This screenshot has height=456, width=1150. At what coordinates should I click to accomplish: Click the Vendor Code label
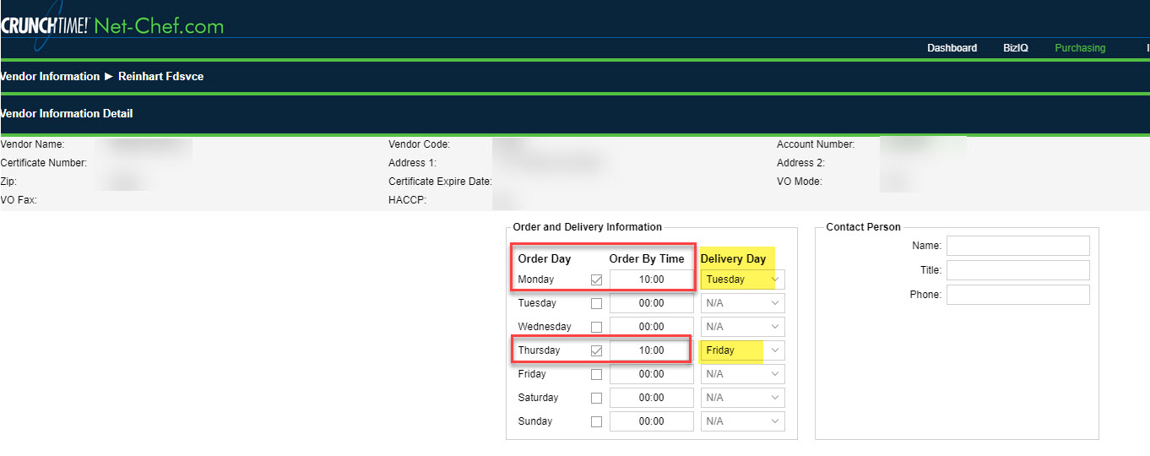tap(419, 144)
